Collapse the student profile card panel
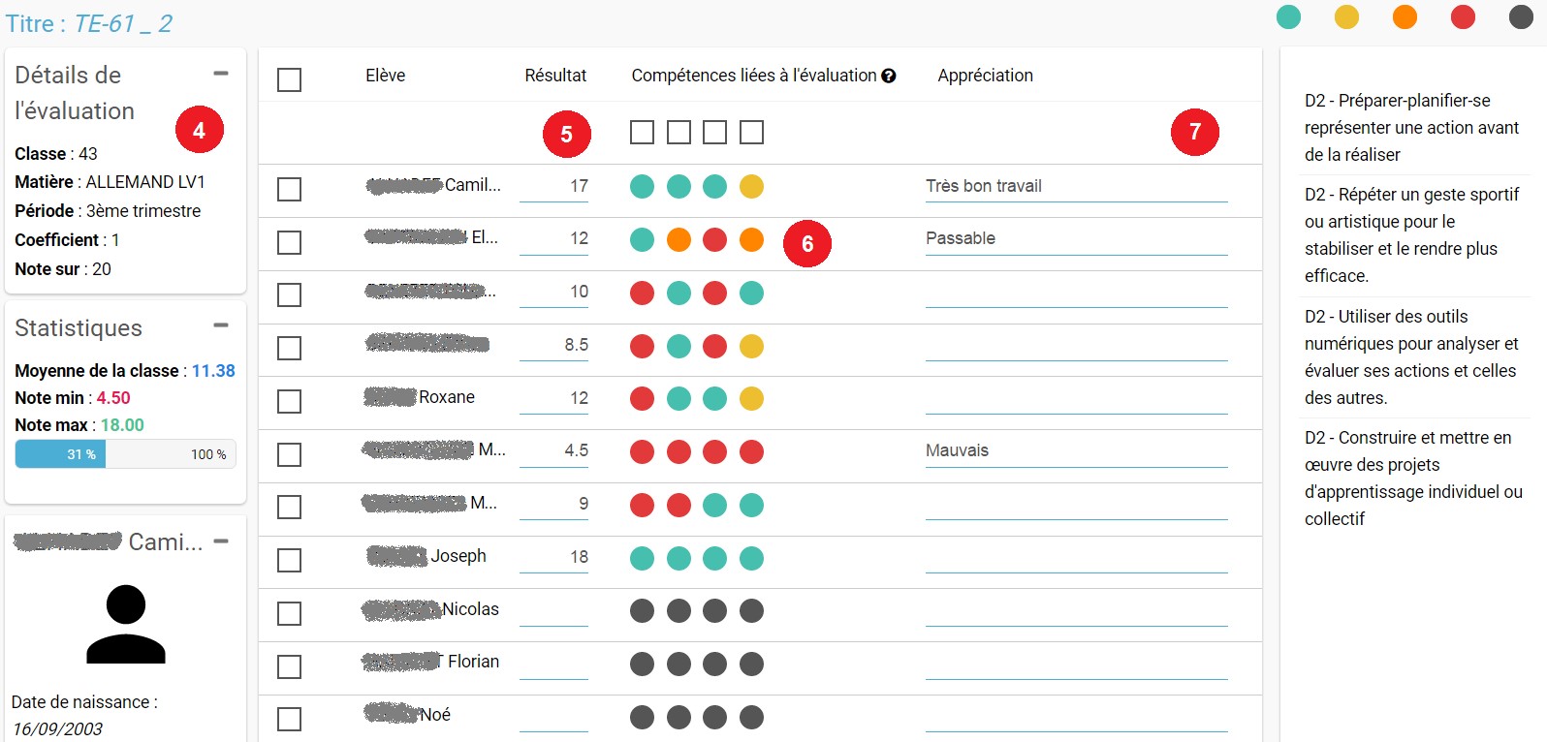This screenshot has height=742, width=1547. tap(221, 541)
